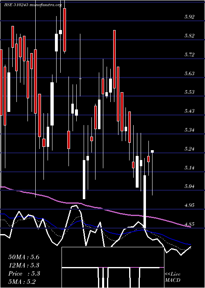Click the 4.85 price axis label
Viewport: 205px width, 288px height.
[x=189, y=224]
